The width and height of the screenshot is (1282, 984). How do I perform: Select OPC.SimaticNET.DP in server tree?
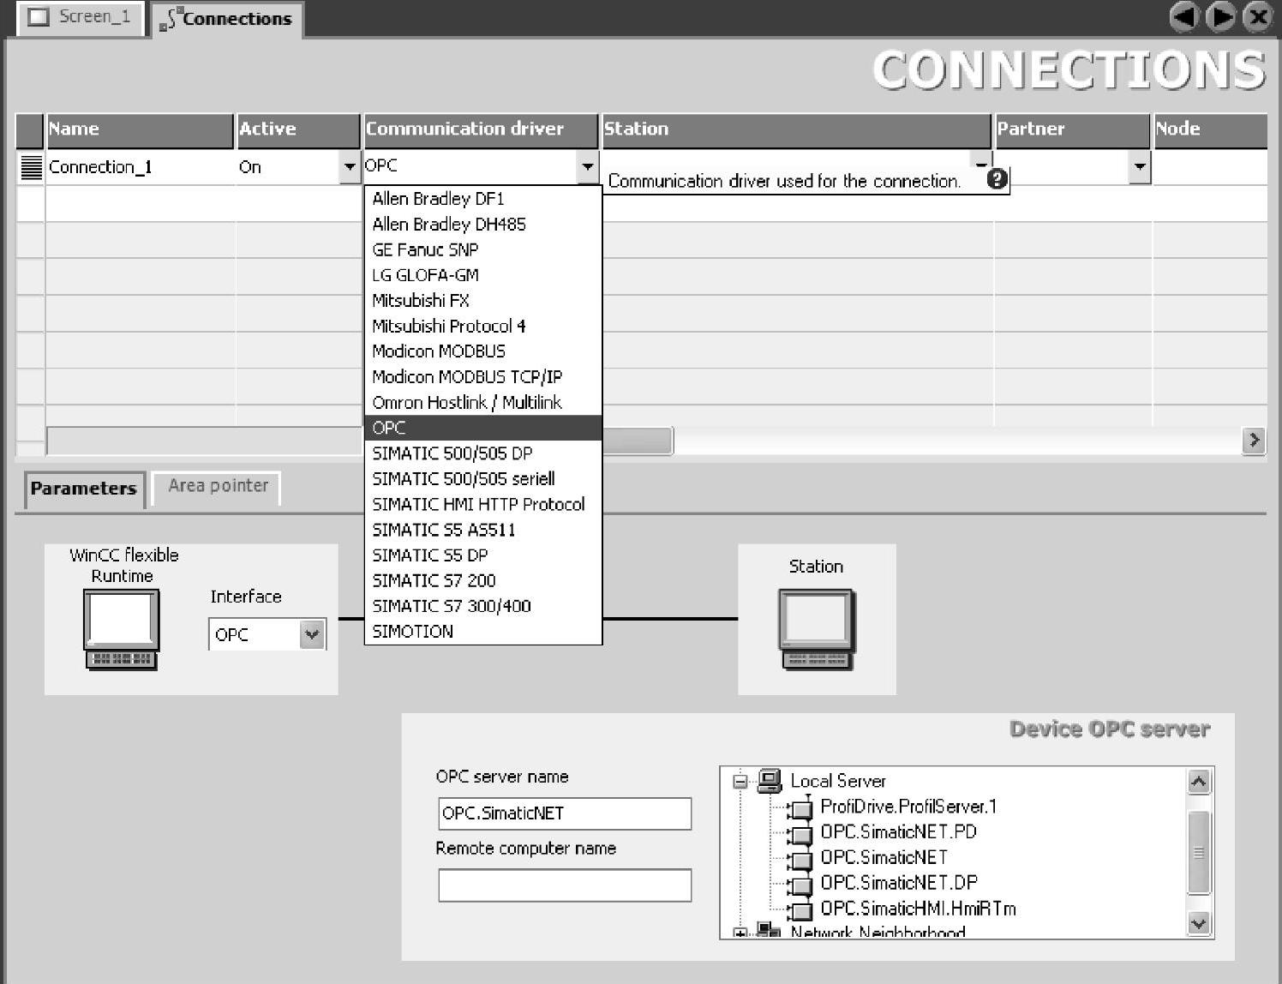(898, 883)
